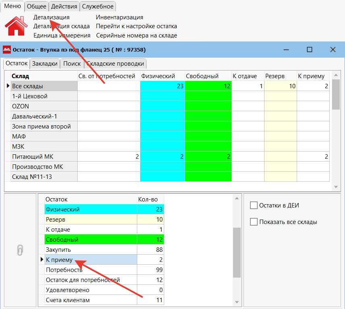
Task: Click the app logo in the window title bar
Action: 7,50
